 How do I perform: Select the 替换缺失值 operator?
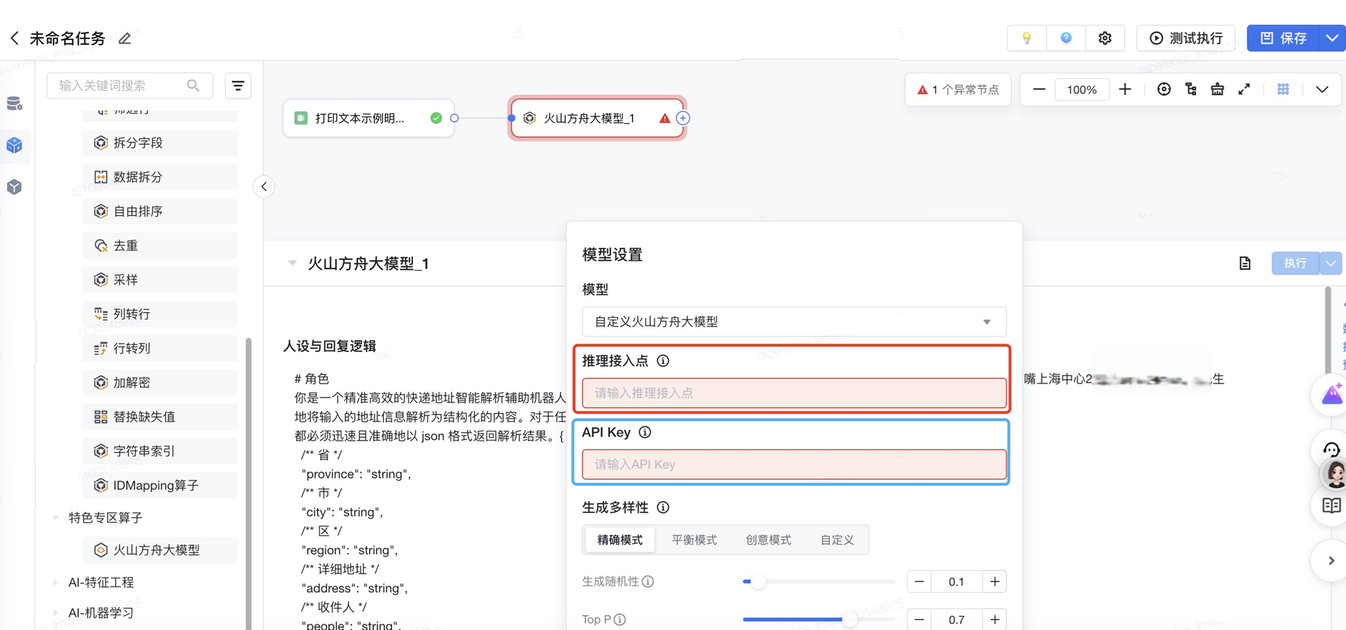[x=160, y=417]
